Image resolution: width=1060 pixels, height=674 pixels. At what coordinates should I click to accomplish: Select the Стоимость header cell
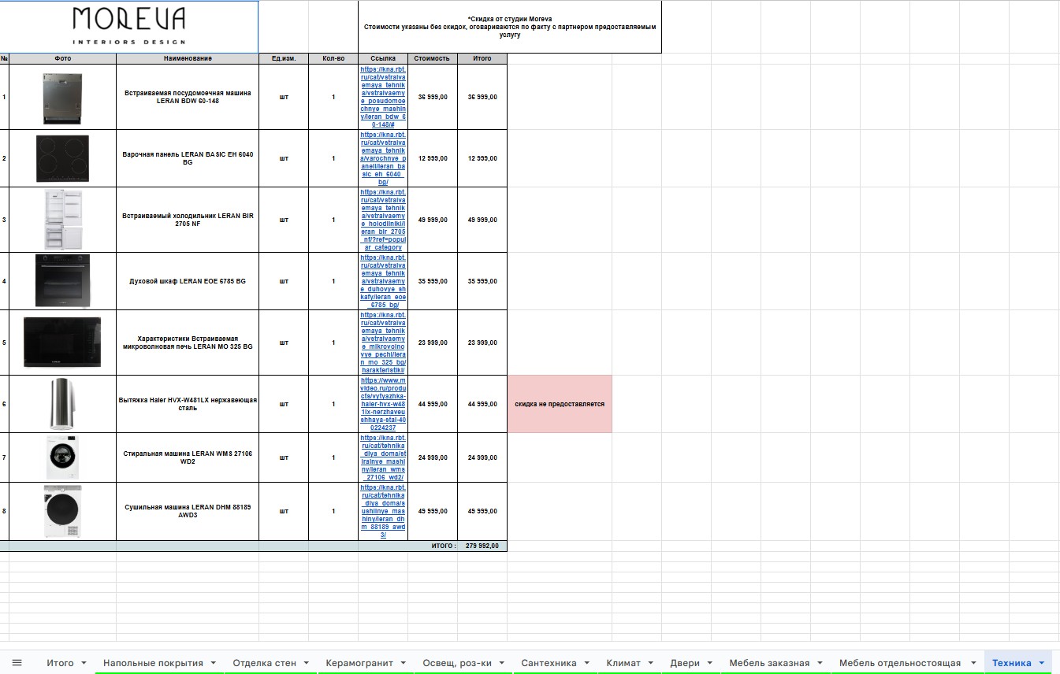point(433,58)
